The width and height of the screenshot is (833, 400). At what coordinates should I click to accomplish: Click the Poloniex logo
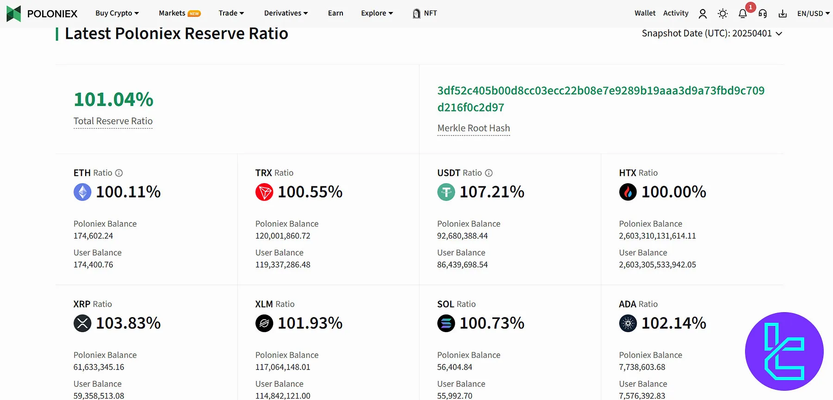point(42,13)
